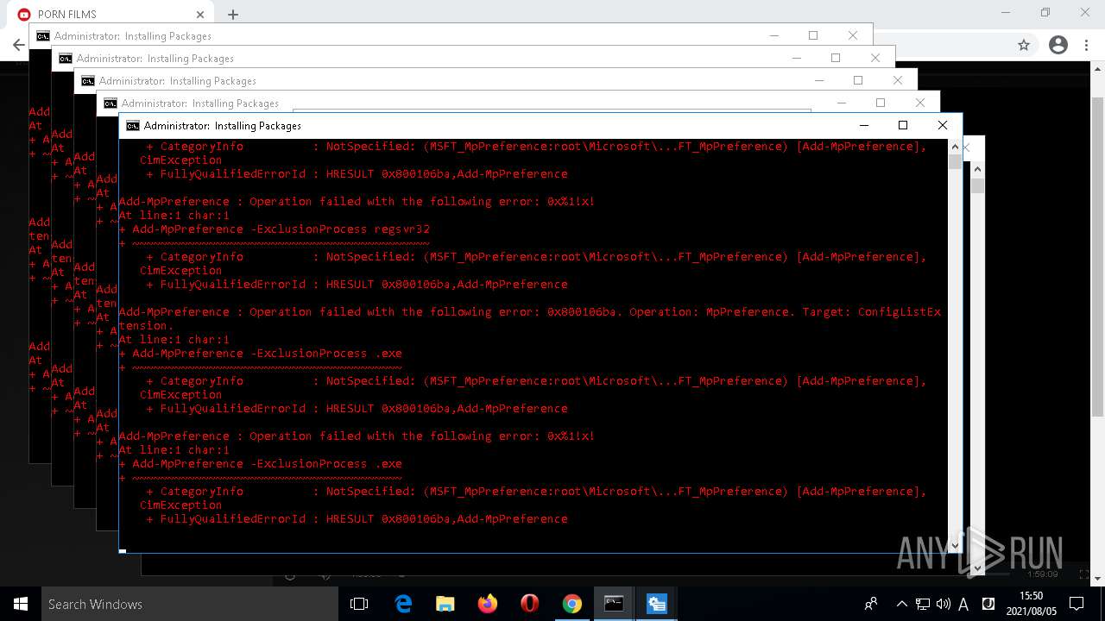Close the backmost Installing Packages window
The height and width of the screenshot is (621, 1105).
click(853, 35)
